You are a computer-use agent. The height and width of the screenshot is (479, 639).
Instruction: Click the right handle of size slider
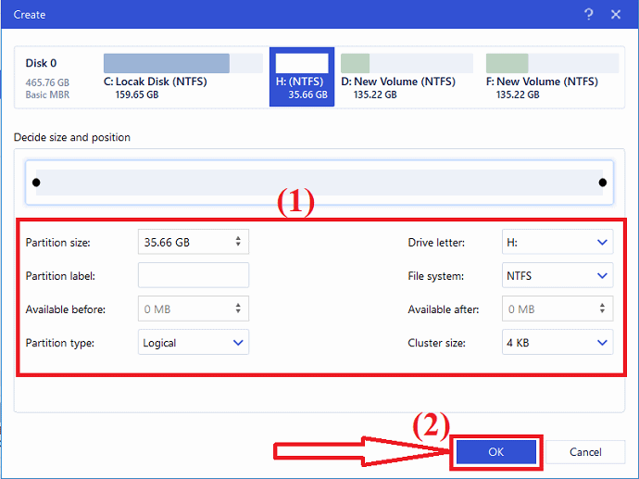pyautogui.click(x=603, y=183)
